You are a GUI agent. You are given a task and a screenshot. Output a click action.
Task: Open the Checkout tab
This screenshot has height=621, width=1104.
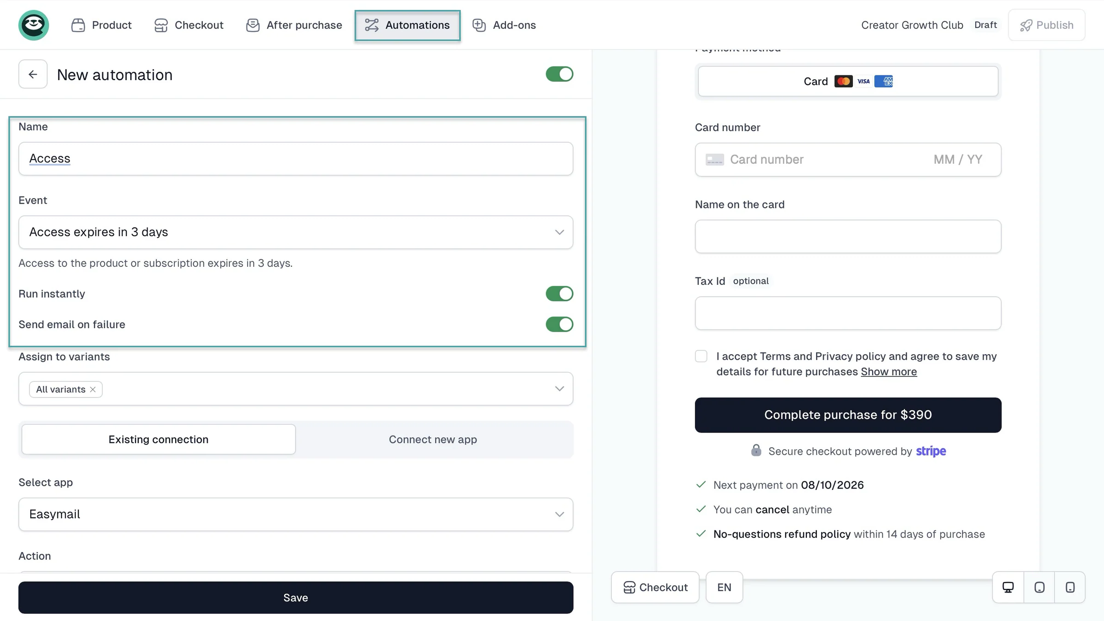pos(189,25)
